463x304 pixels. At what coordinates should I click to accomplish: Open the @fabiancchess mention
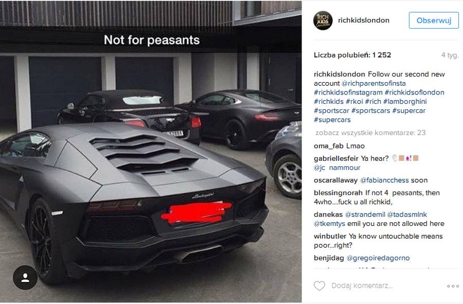coord(384,180)
